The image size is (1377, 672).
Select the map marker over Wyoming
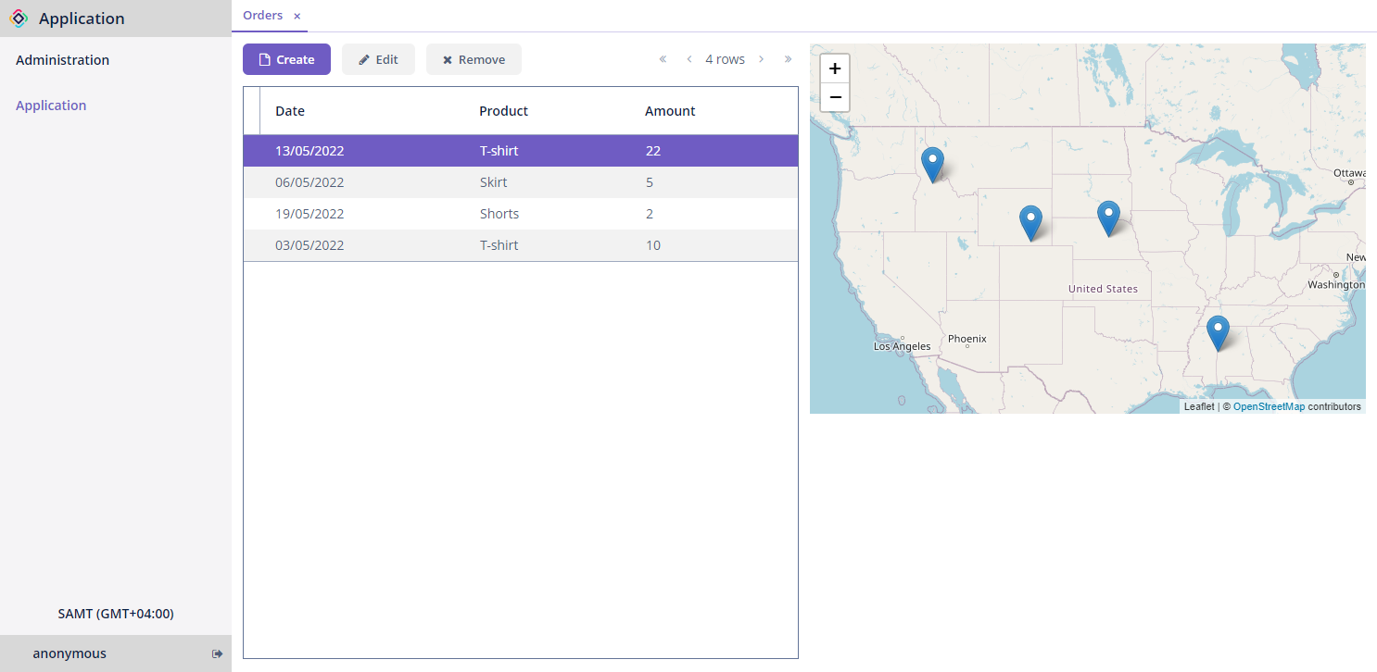tap(1030, 223)
